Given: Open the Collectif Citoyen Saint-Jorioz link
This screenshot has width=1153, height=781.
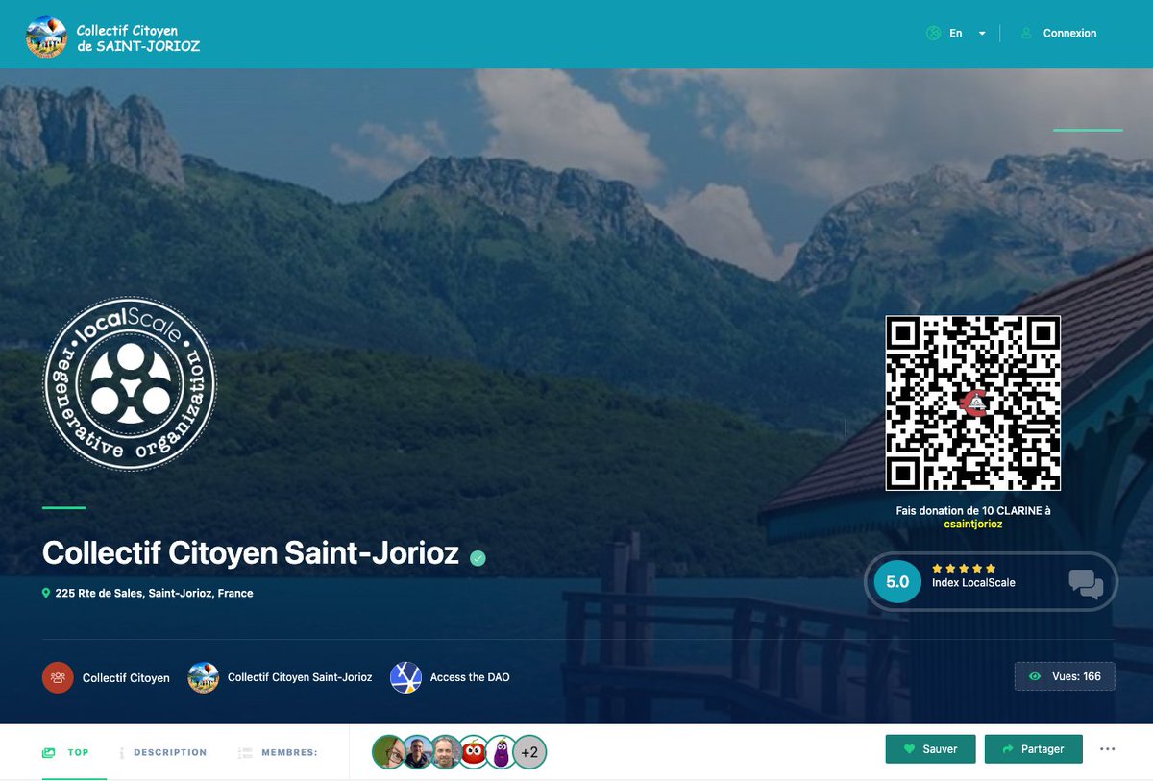Looking at the screenshot, I should [x=300, y=677].
